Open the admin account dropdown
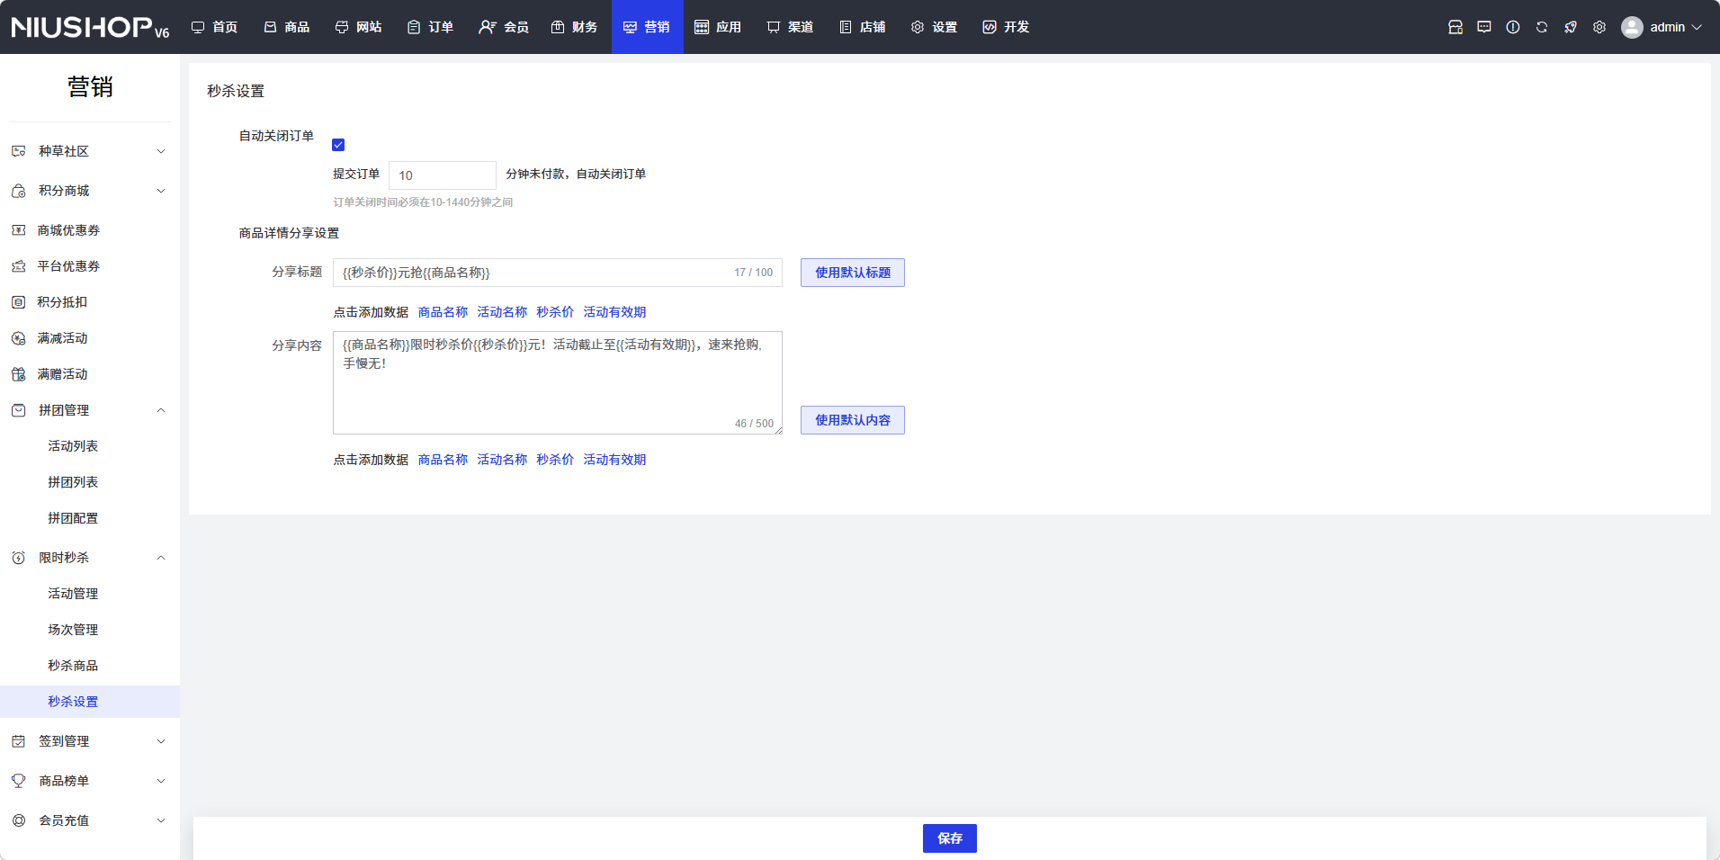This screenshot has width=1720, height=860. [x=1662, y=27]
